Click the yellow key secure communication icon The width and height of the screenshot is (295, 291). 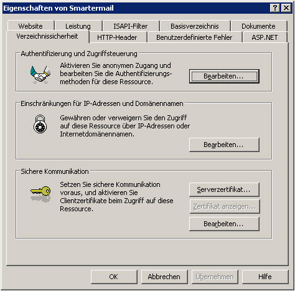click(40, 194)
